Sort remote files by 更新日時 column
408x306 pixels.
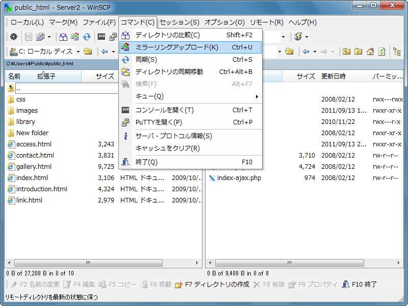343,76
